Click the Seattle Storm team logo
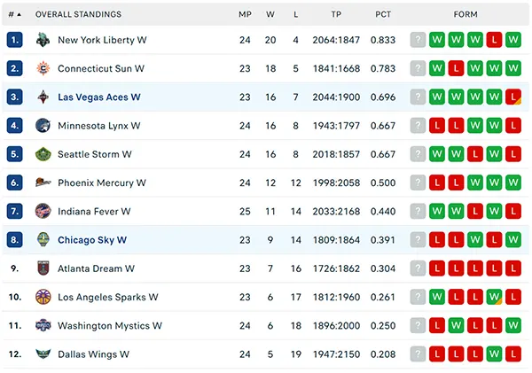 [43, 154]
